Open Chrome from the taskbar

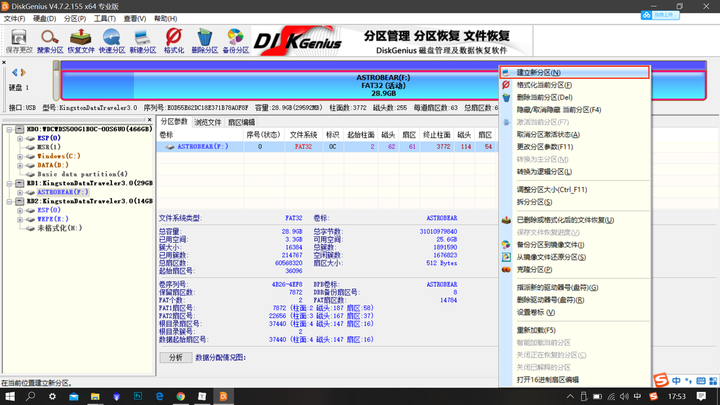(x=181, y=396)
